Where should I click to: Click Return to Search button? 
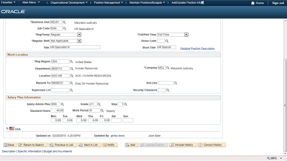(33, 145)
